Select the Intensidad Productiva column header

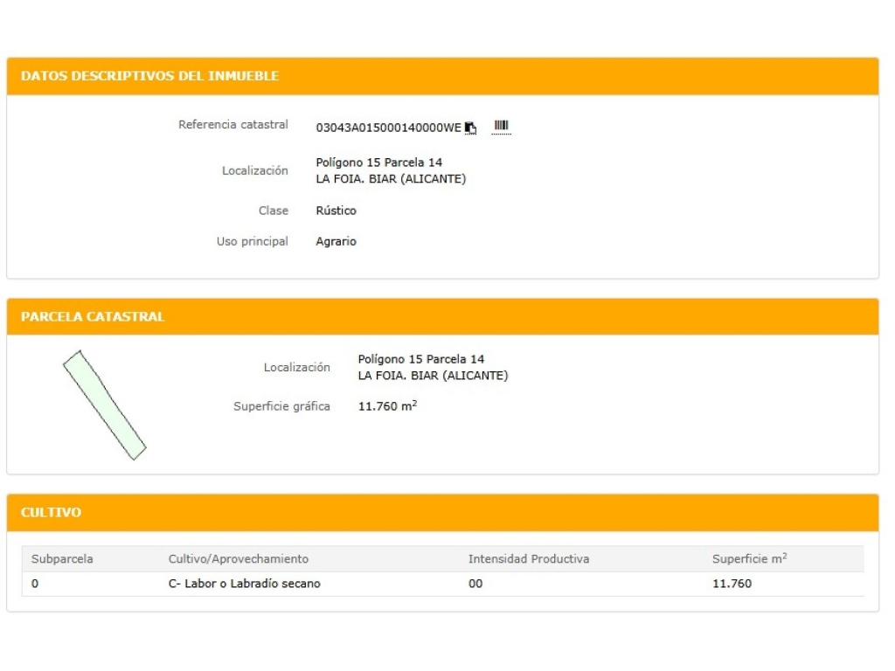529,559
